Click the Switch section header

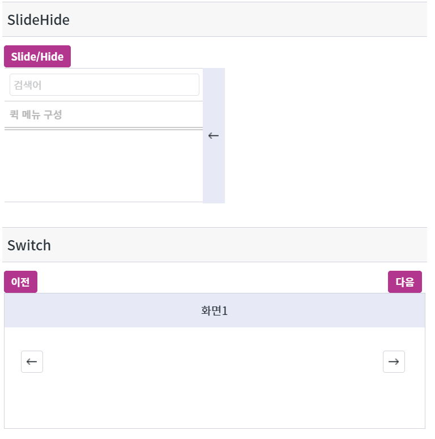215,245
